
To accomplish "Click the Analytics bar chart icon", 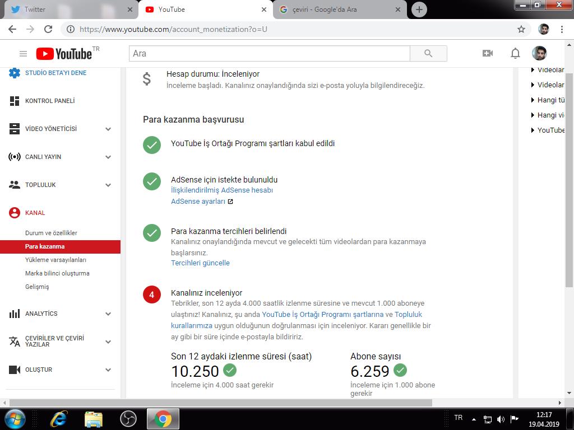I will tap(14, 314).
